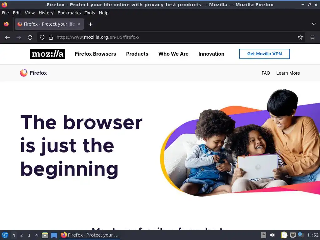Viewport: 320px width, 240px height.
Task: Open the network status tray icon
Action: (x=292, y=235)
